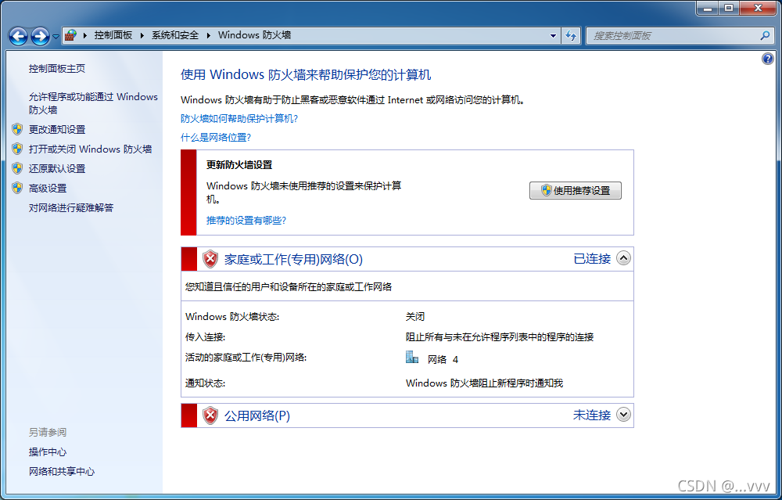Image resolution: width=782 pixels, height=500 pixels.
Task: Click the magnifier search icon
Action: [x=765, y=35]
